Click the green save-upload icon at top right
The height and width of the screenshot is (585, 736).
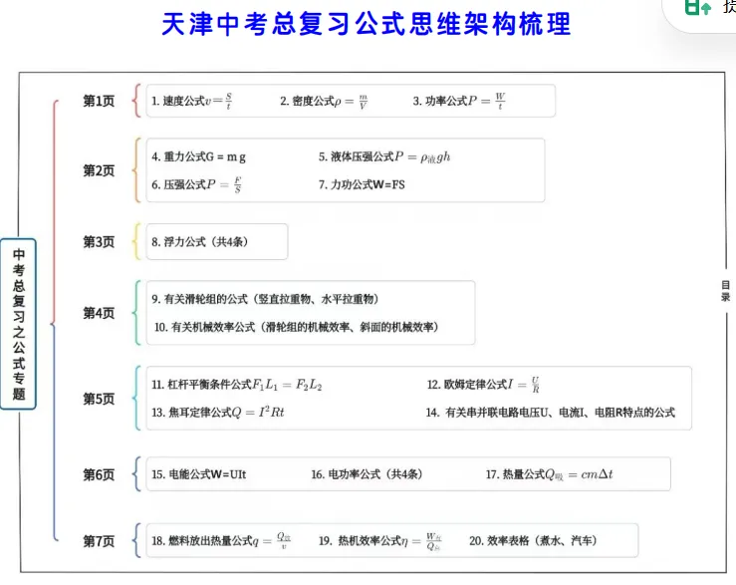tap(697, 7)
